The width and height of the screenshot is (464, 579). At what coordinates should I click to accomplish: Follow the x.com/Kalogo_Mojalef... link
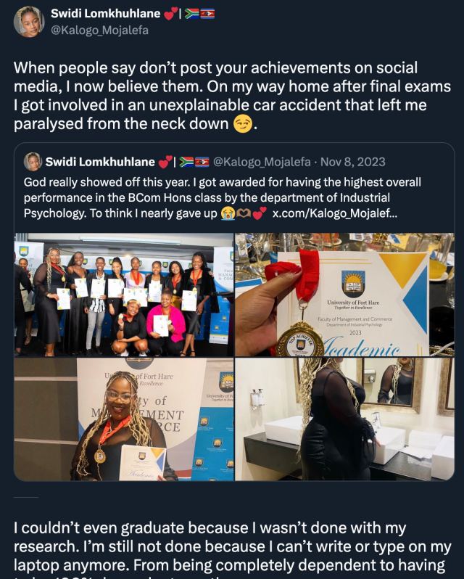pyautogui.click(x=334, y=213)
